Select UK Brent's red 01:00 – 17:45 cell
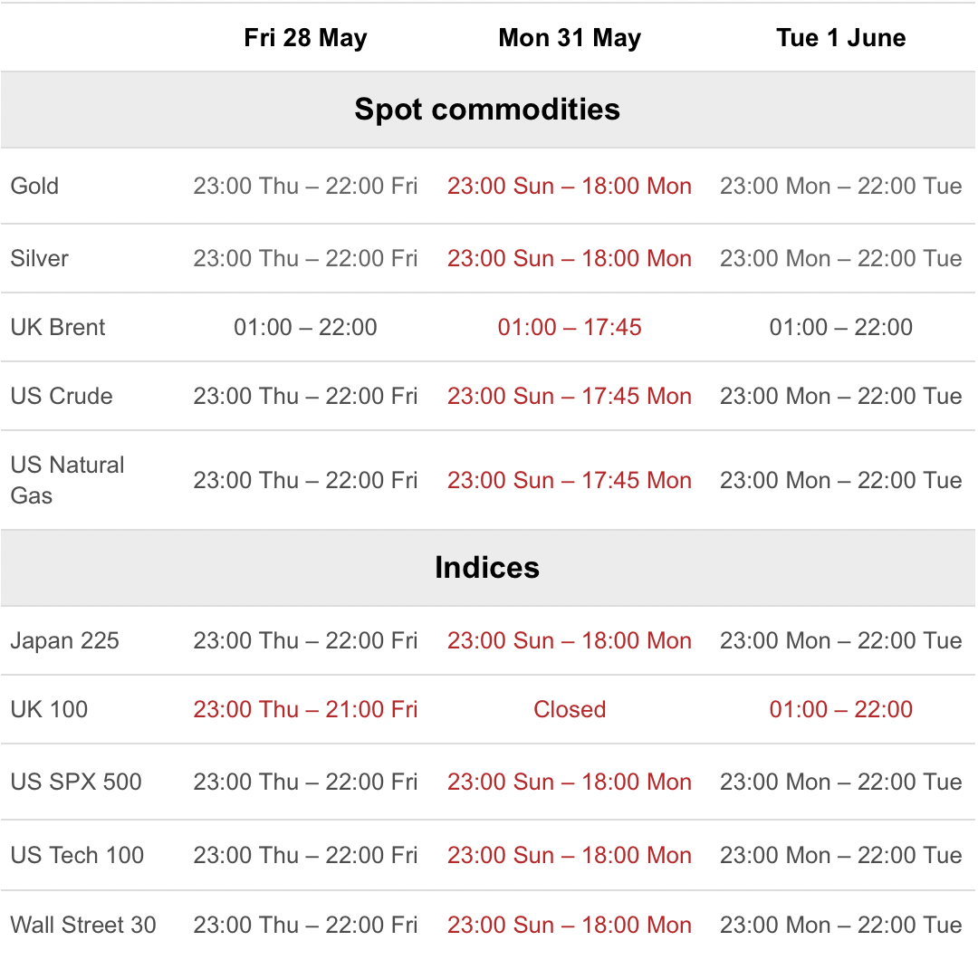Viewport: 978px width, 960px height. (570, 327)
